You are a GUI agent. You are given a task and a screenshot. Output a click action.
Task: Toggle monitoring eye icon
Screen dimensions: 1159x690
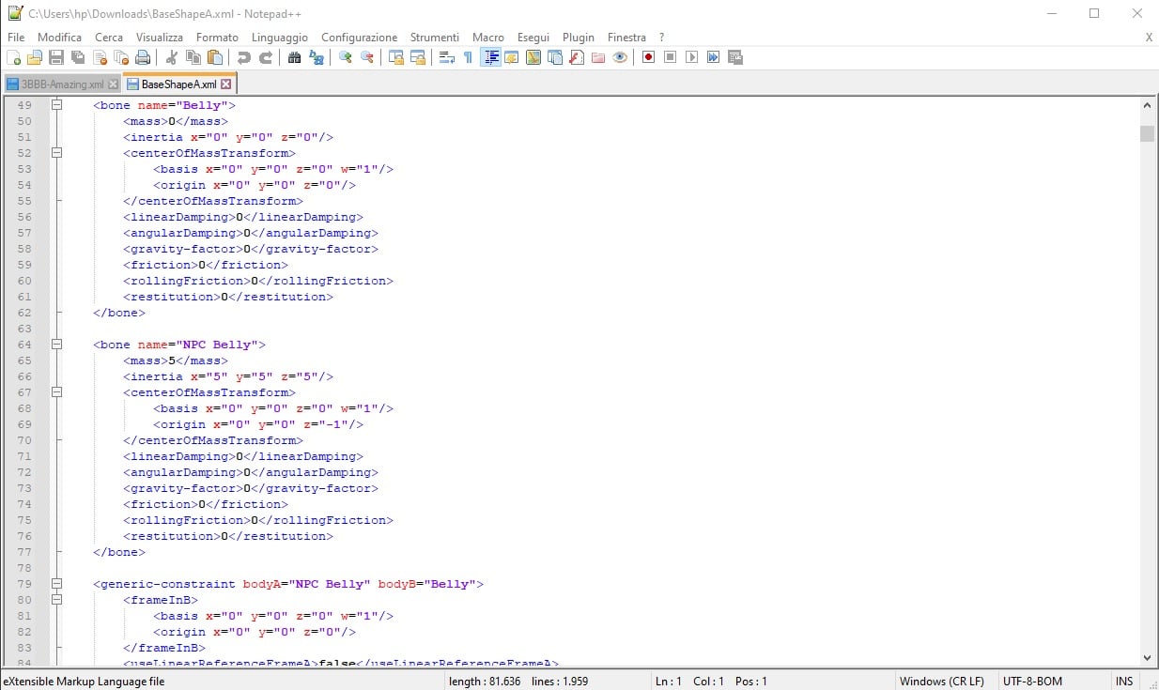(620, 57)
